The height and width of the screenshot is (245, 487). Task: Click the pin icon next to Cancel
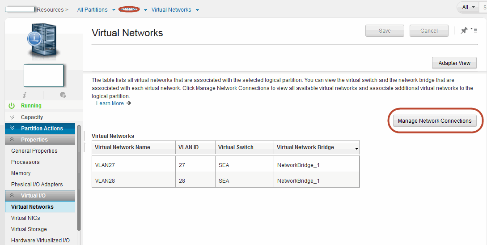pyautogui.click(x=464, y=30)
